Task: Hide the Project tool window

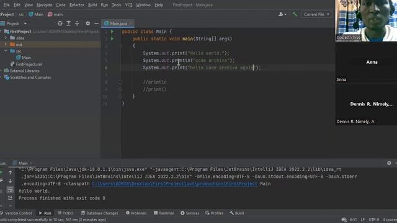Action: coord(96,24)
